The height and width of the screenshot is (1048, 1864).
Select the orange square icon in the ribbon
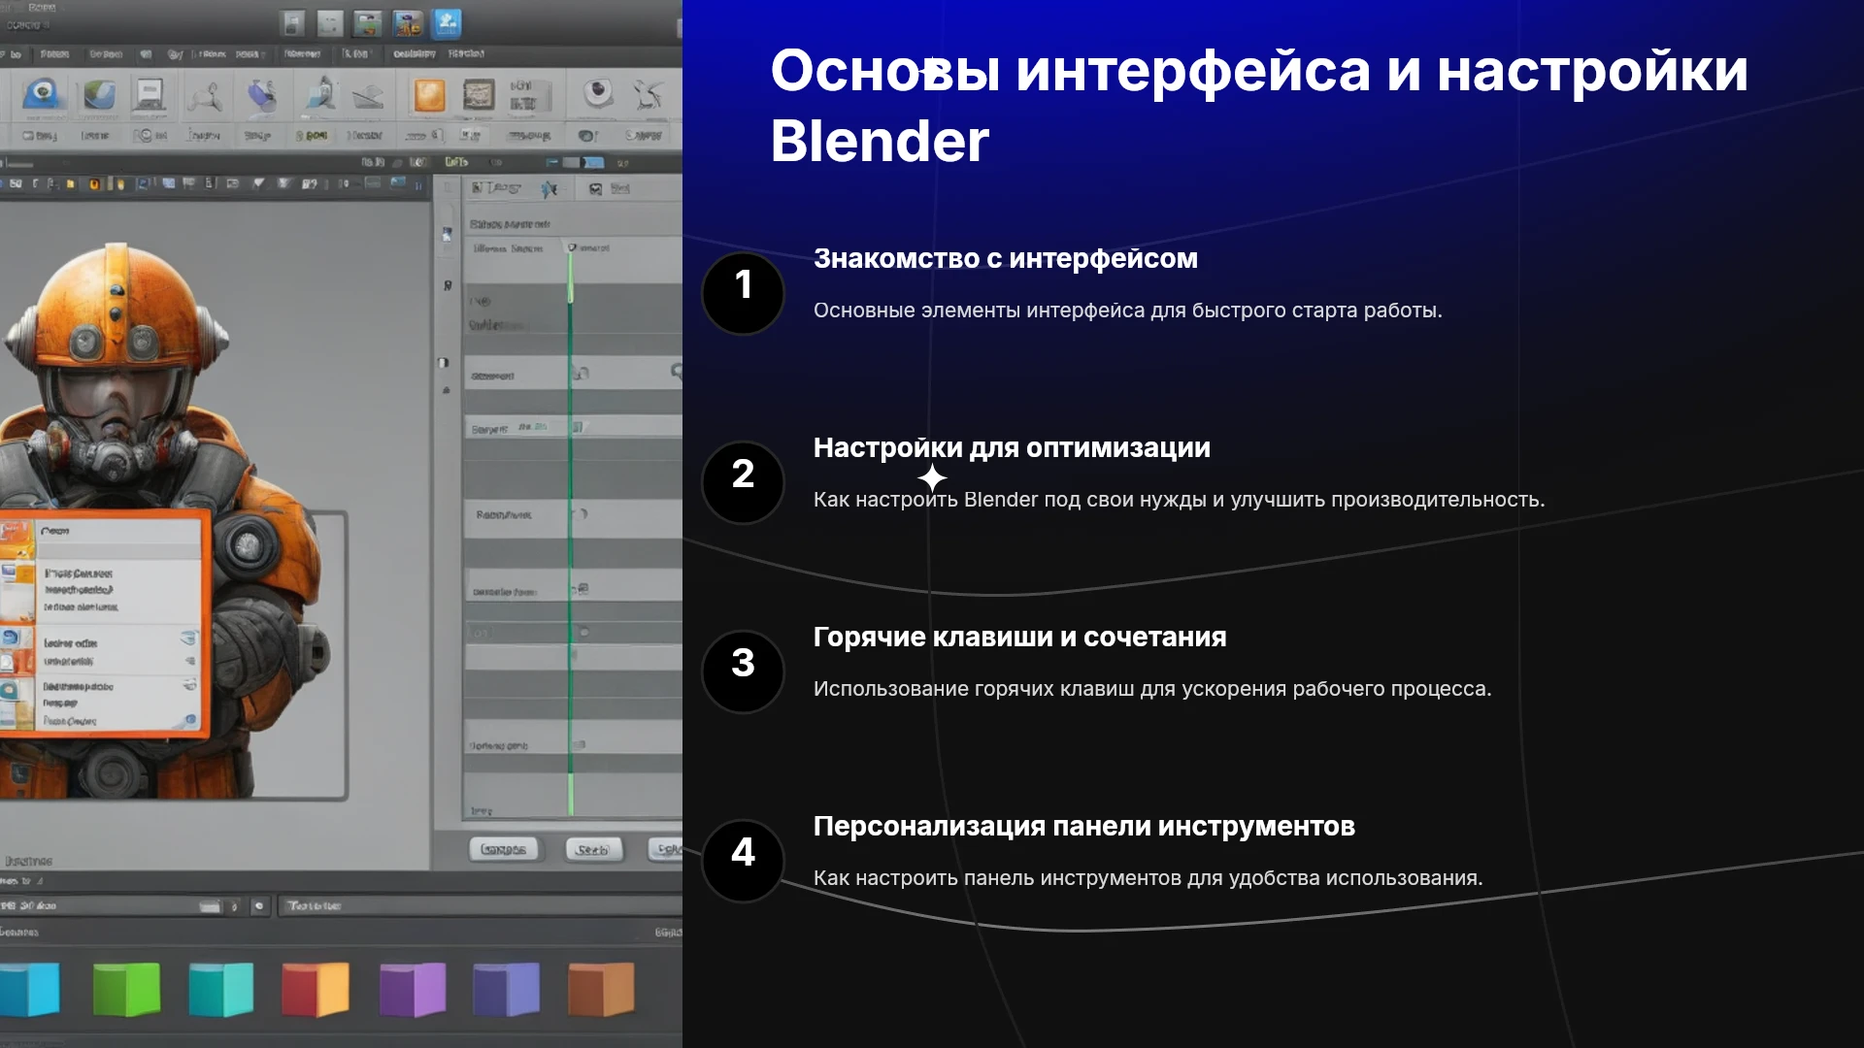(428, 95)
